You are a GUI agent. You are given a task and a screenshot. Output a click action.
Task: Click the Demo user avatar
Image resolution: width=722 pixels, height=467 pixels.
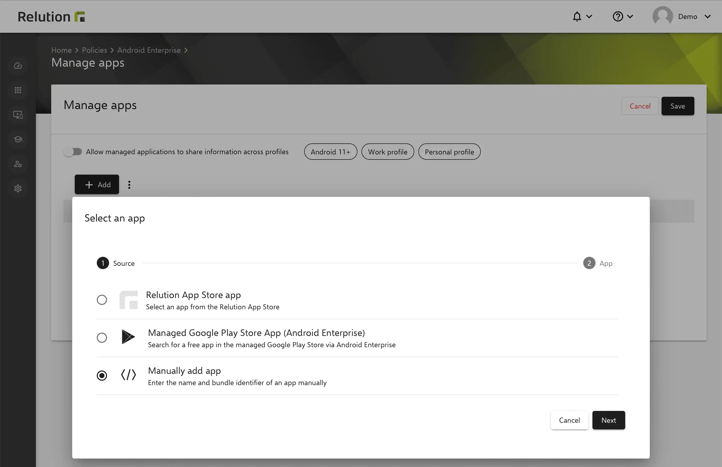point(663,16)
